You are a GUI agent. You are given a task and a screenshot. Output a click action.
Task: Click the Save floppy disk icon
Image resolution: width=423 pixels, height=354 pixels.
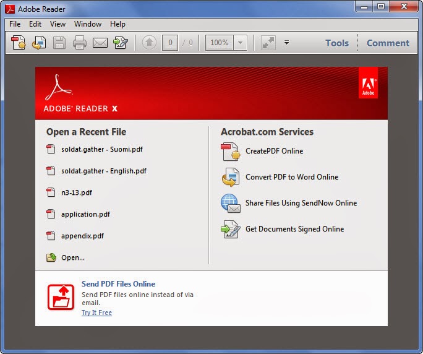coord(59,43)
